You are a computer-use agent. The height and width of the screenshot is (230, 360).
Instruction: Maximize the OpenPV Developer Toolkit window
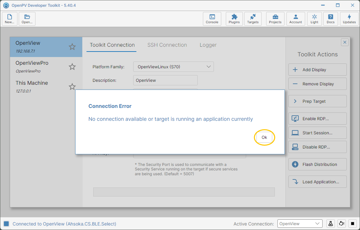337,5
